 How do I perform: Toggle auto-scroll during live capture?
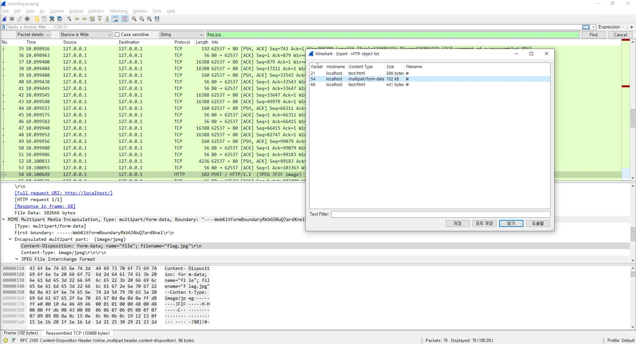115,19
